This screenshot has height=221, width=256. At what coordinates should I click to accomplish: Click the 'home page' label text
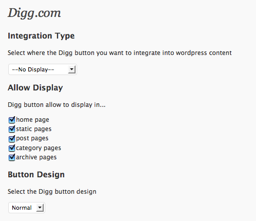pos(32,120)
